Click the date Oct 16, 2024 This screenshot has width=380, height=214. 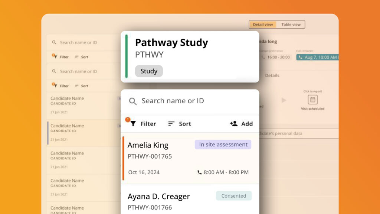coord(144,172)
